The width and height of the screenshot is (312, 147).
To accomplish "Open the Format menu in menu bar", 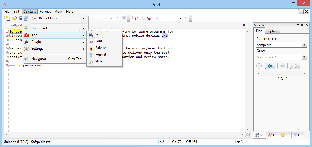I will click(45, 12).
